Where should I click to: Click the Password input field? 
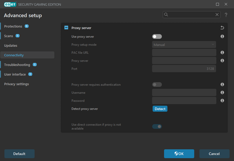tap(184, 100)
